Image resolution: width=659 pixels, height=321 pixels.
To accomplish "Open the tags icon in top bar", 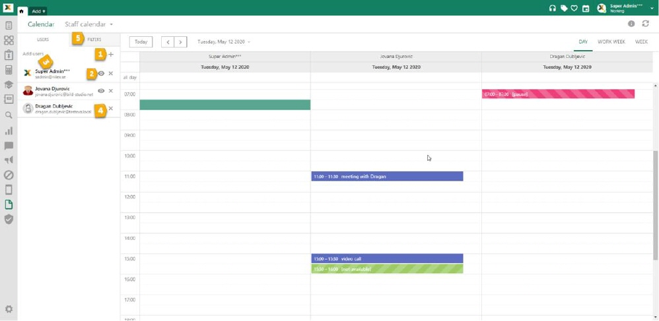I will coord(564,9).
